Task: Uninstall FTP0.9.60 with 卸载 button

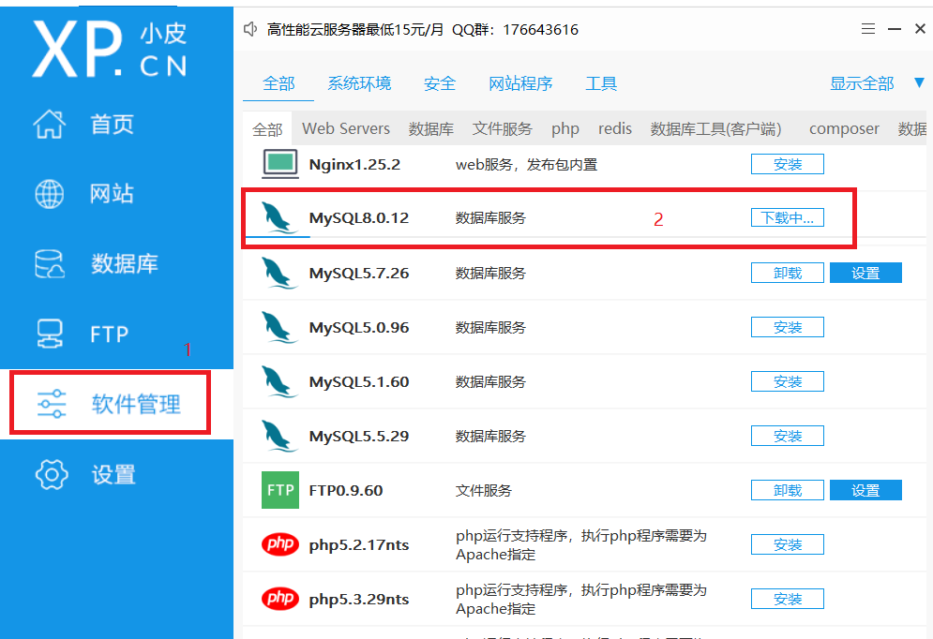Action: [x=788, y=490]
